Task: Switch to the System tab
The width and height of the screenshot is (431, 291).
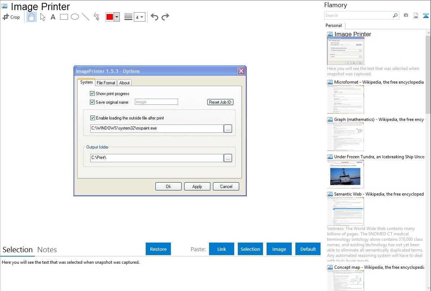Action: [86, 82]
